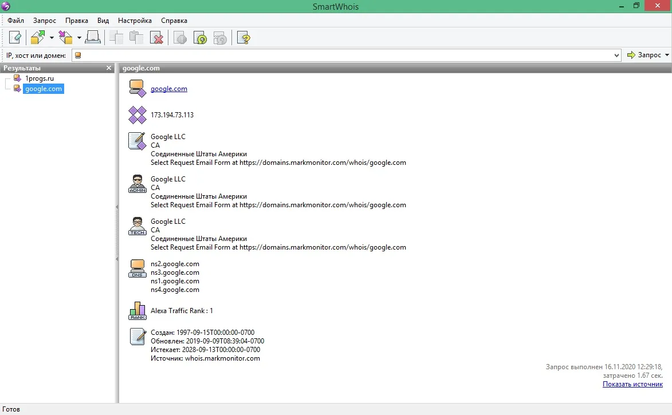Click Источник: whois.markmonitor.com line
The height and width of the screenshot is (415, 672).
click(x=205, y=358)
